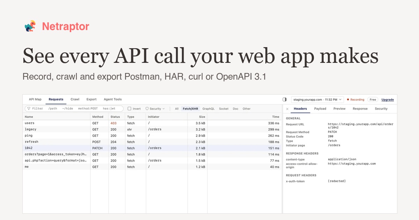
Task: Filter by Socket requests
Action: [x=224, y=109]
